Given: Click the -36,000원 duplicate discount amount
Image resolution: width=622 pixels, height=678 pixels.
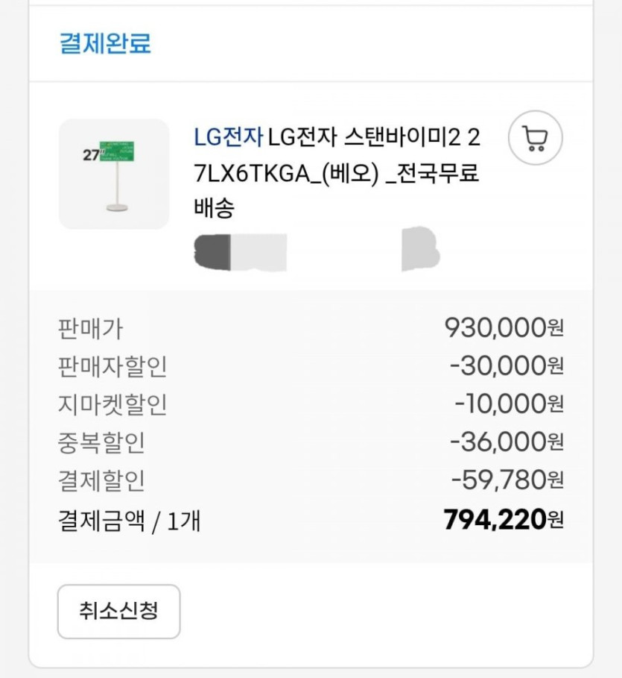Looking at the screenshot, I should tap(507, 442).
